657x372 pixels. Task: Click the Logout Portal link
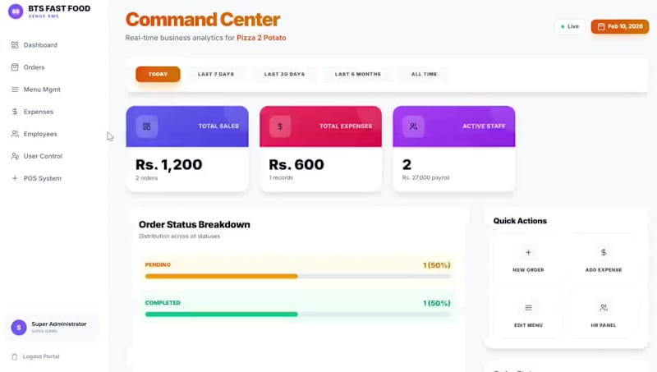(x=40, y=356)
